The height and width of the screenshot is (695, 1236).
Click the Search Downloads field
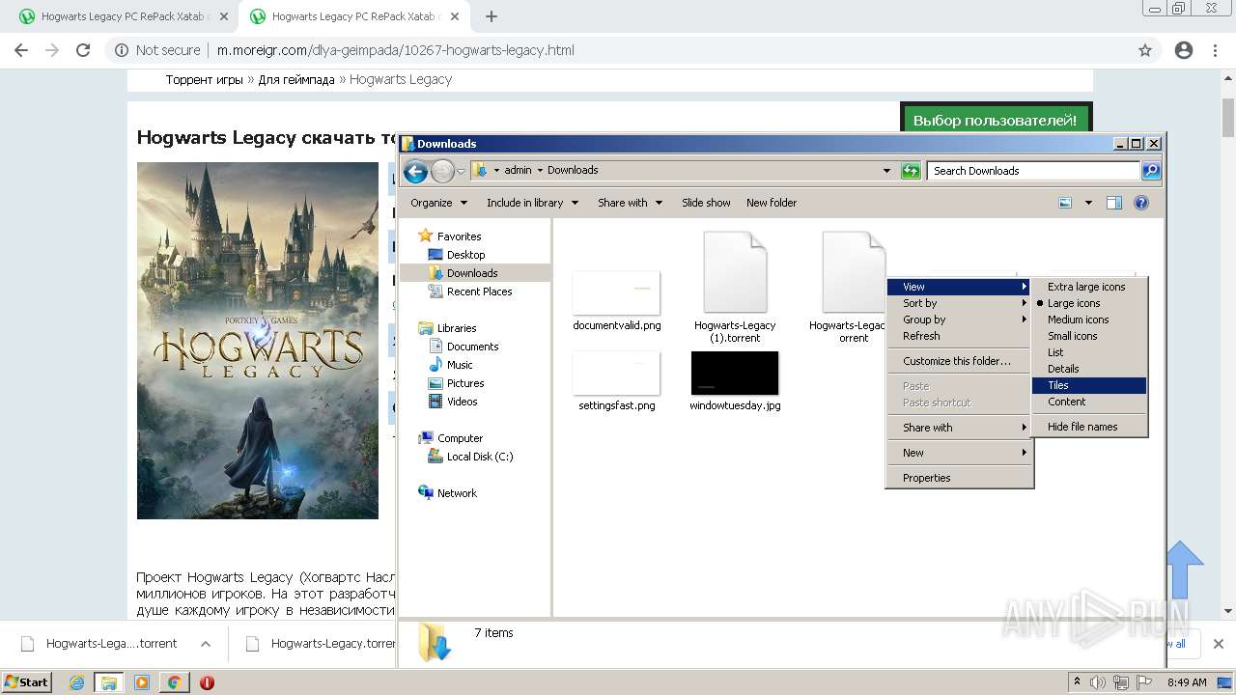tap(1034, 171)
